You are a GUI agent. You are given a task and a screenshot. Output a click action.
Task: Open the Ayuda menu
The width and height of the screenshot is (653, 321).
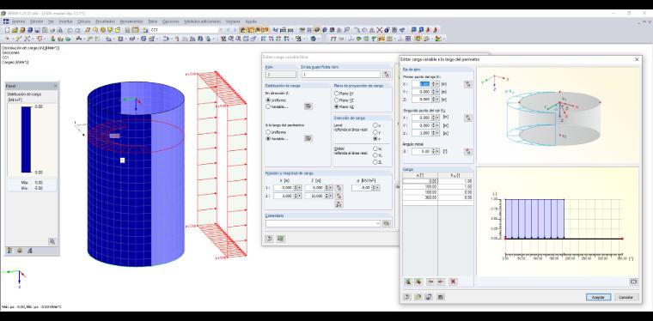click(251, 21)
